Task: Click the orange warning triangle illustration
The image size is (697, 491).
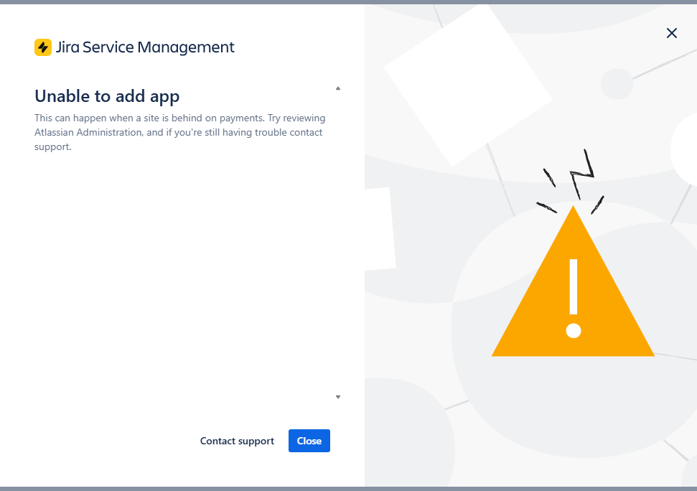Action: tap(573, 281)
